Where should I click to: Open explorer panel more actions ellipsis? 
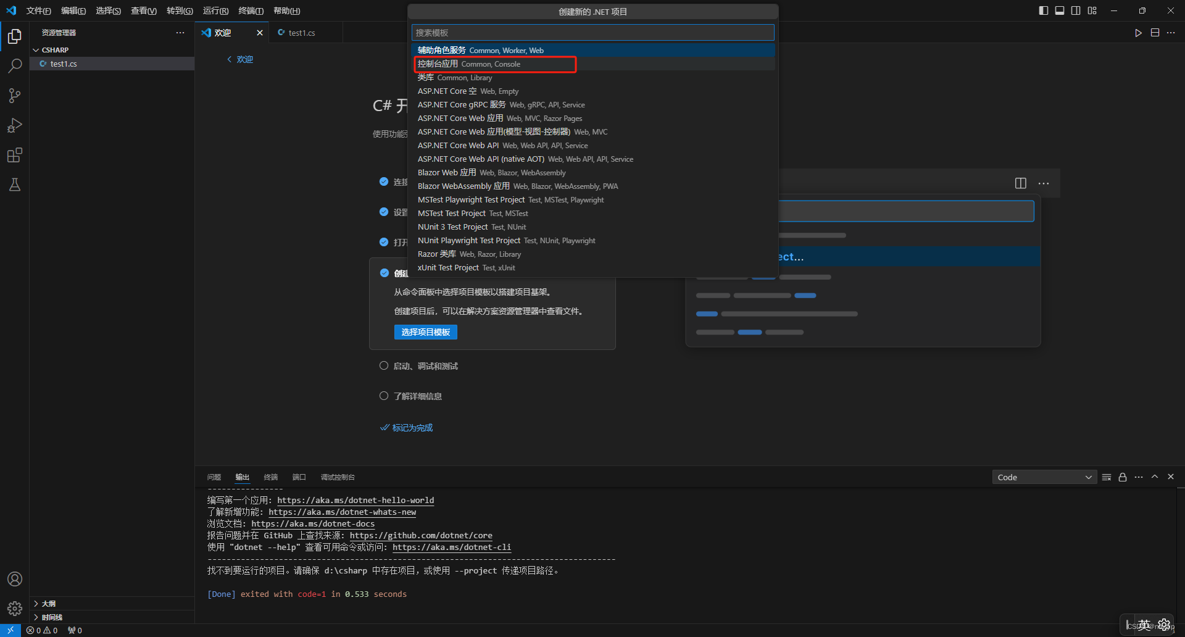tap(180, 33)
